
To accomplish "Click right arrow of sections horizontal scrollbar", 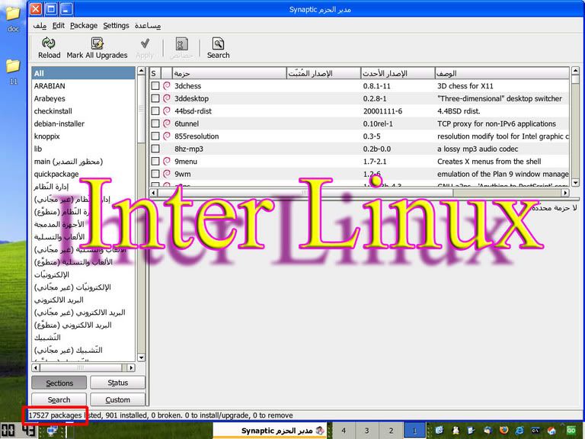I will click(130, 367).
